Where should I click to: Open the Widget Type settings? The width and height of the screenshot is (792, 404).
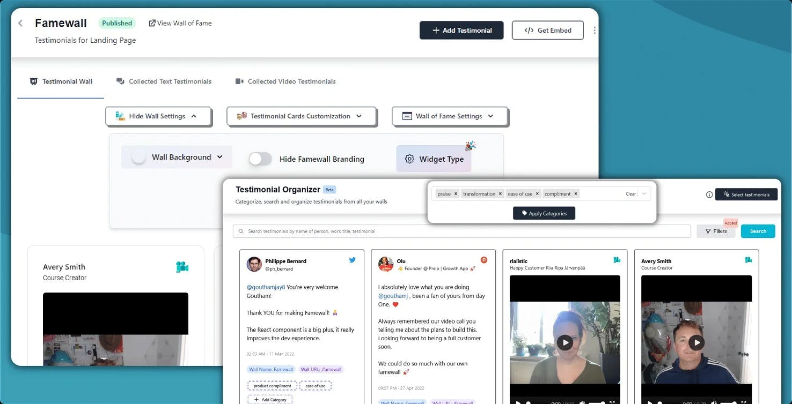point(434,159)
